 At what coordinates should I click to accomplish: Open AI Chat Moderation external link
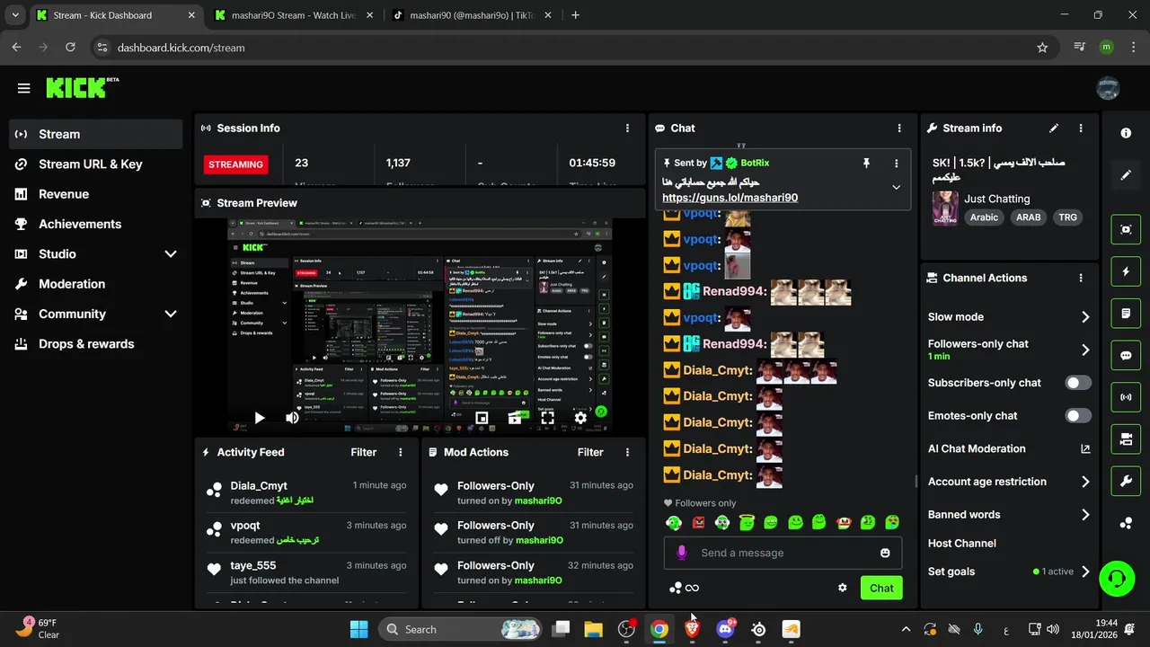coord(1085,448)
